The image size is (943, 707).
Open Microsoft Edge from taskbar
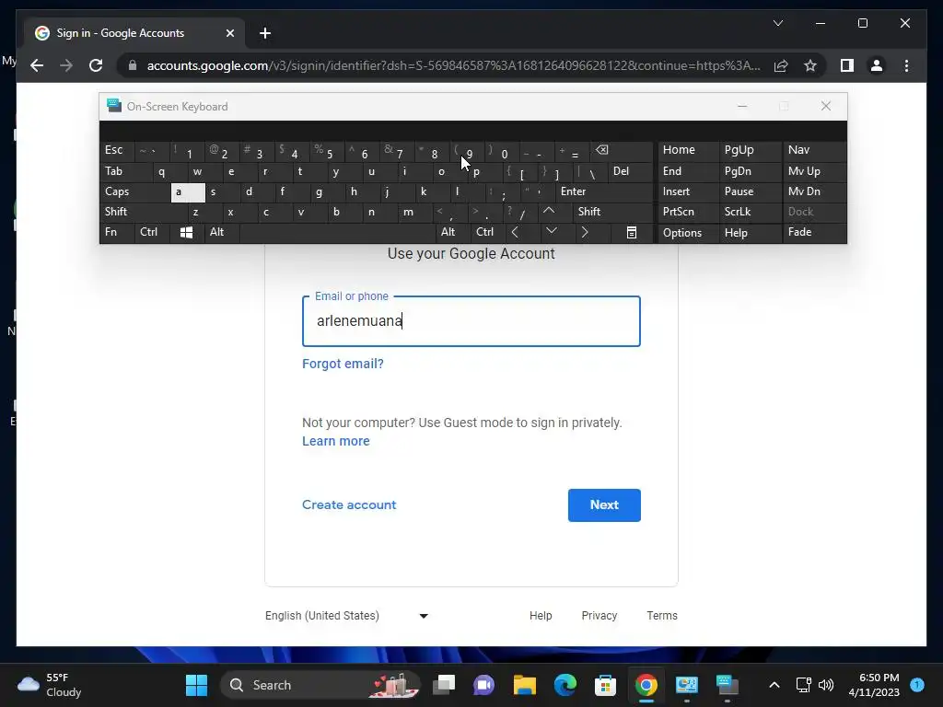click(x=565, y=685)
